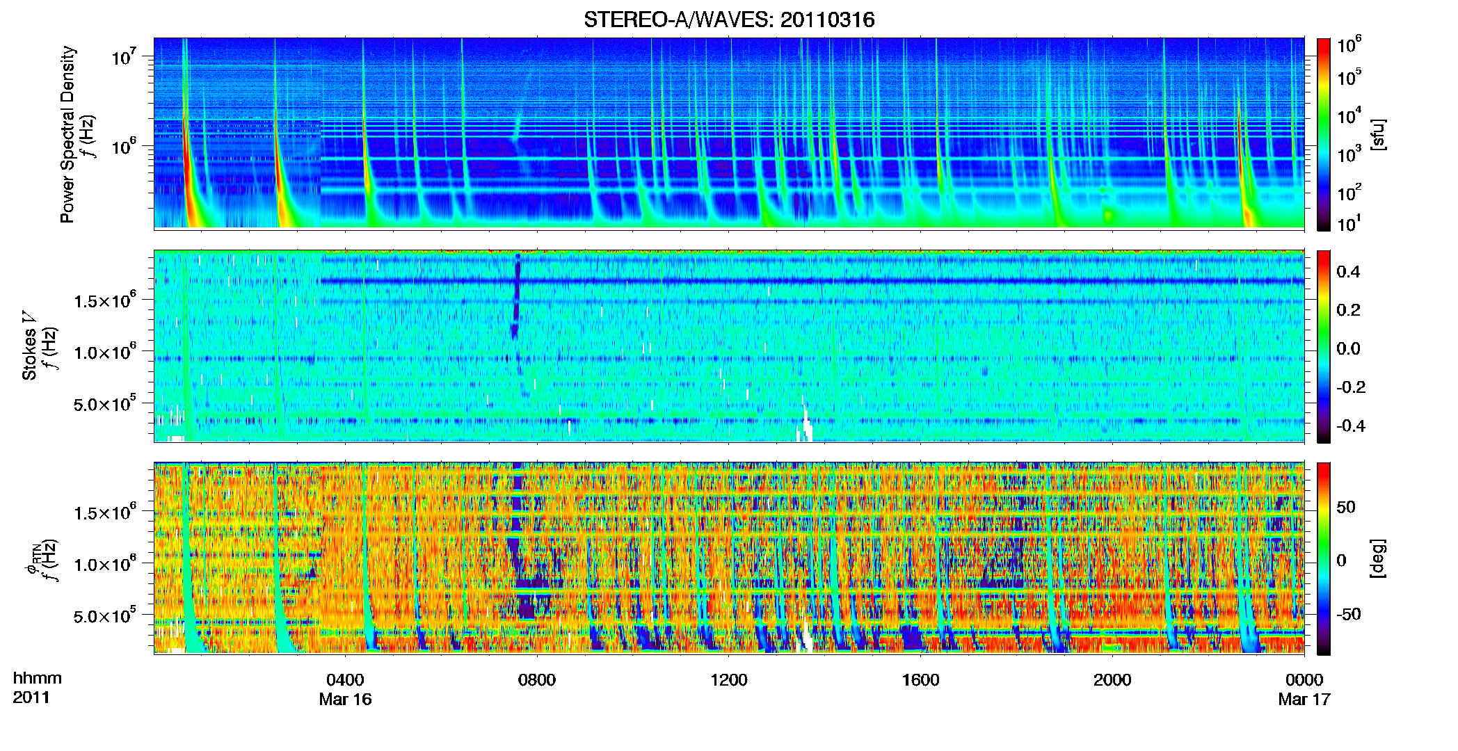
Task: Click the 10^2 label on the sfu color bar
Action: pos(1349,192)
